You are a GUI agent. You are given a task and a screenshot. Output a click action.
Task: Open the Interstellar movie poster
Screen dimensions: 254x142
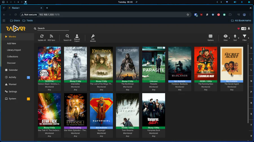[x=75, y=63]
